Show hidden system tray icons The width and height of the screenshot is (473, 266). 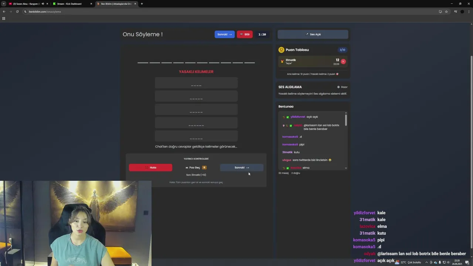pos(426,262)
